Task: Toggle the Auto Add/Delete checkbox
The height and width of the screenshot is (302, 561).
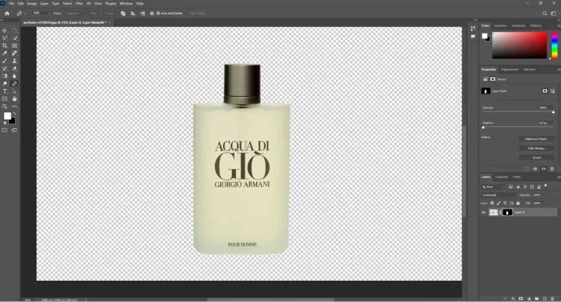Action: click(158, 13)
